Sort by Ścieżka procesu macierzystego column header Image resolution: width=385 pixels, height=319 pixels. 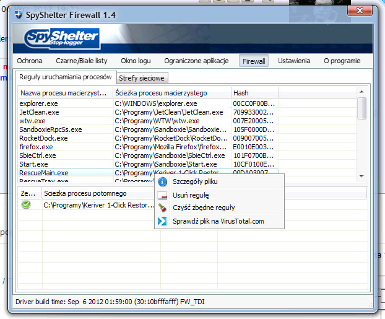pyautogui.click(x=172, y=93)
